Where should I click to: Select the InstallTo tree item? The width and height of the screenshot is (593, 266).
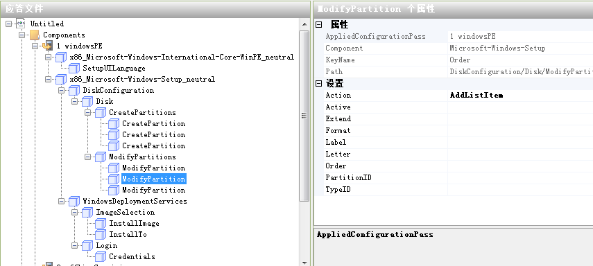pyautogui.click(x=128, y=234)
